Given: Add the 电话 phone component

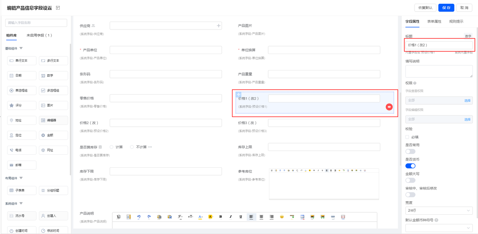Looking at the screenshot, I should (x=22, y=150).
